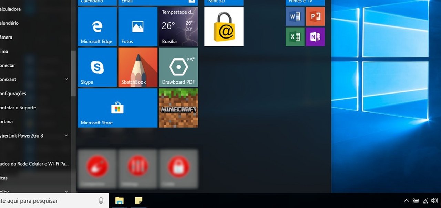Open the Filmes e TV tile

[305, 3]
